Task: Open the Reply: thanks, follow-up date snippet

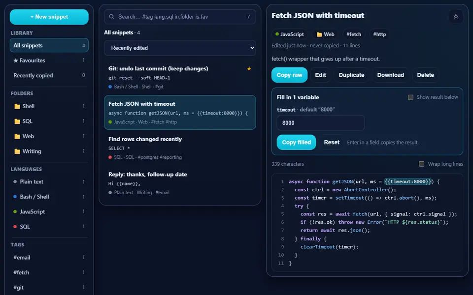Action: 180,183
